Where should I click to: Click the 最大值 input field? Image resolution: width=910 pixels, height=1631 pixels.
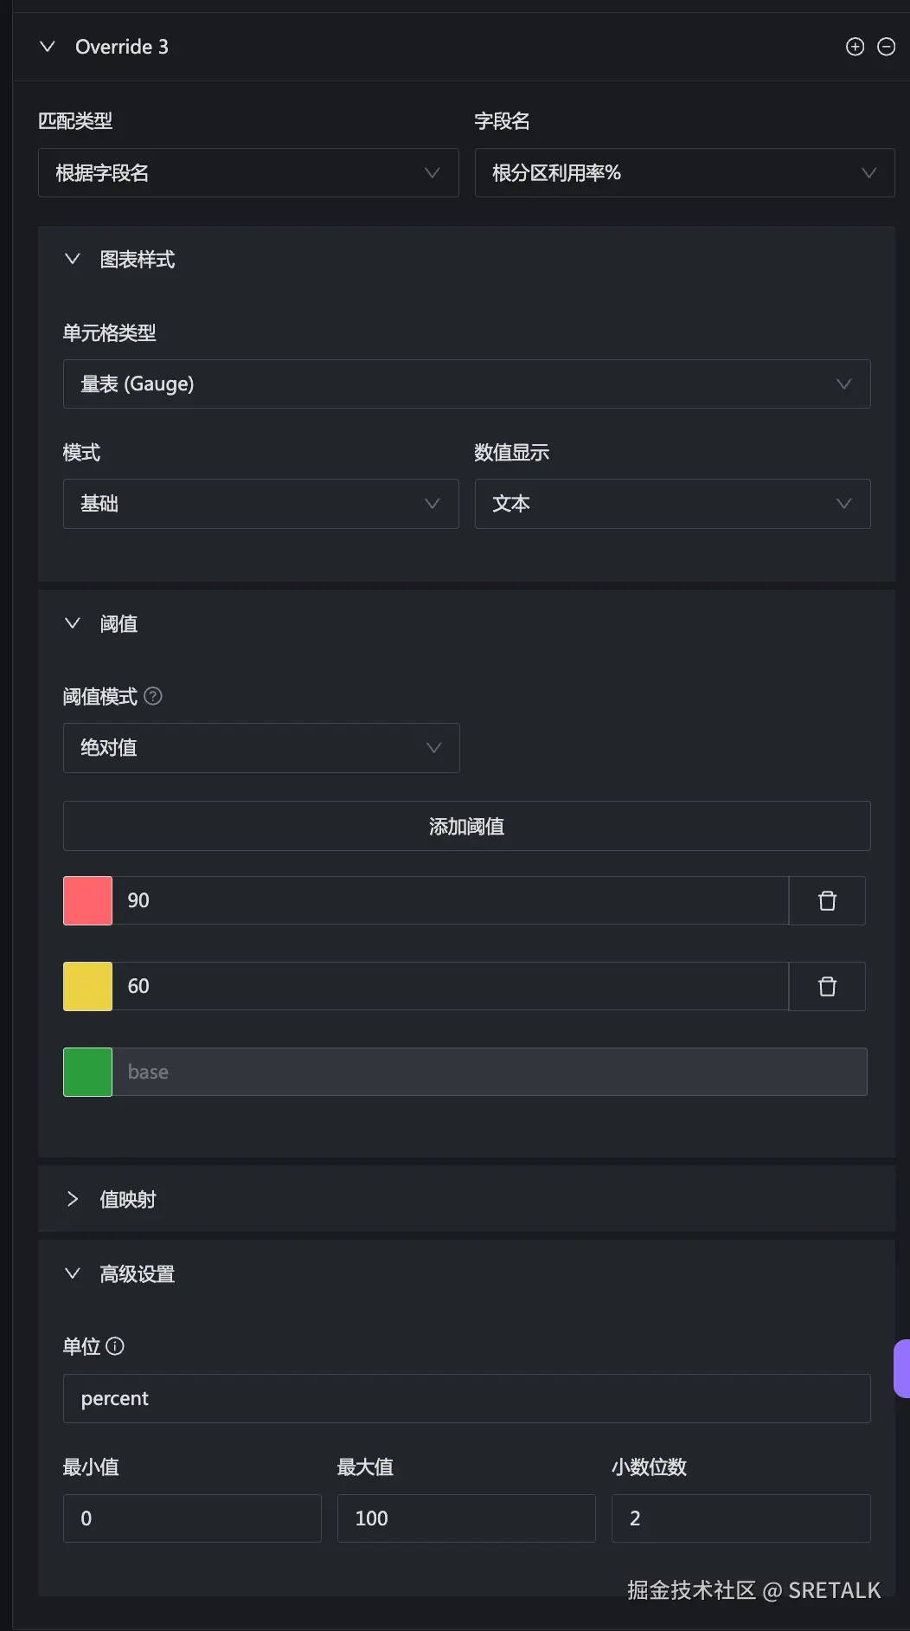point(466,1518)
